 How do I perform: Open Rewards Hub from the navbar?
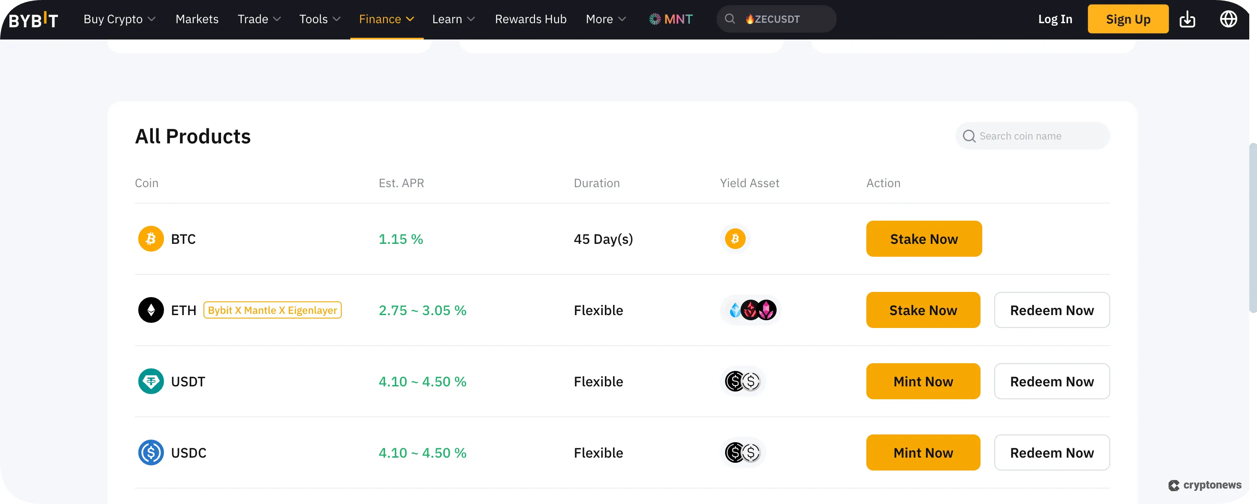tap(531, 19)
